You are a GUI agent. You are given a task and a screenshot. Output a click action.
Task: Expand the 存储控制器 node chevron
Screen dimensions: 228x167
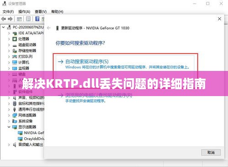(x=9, y=51)
